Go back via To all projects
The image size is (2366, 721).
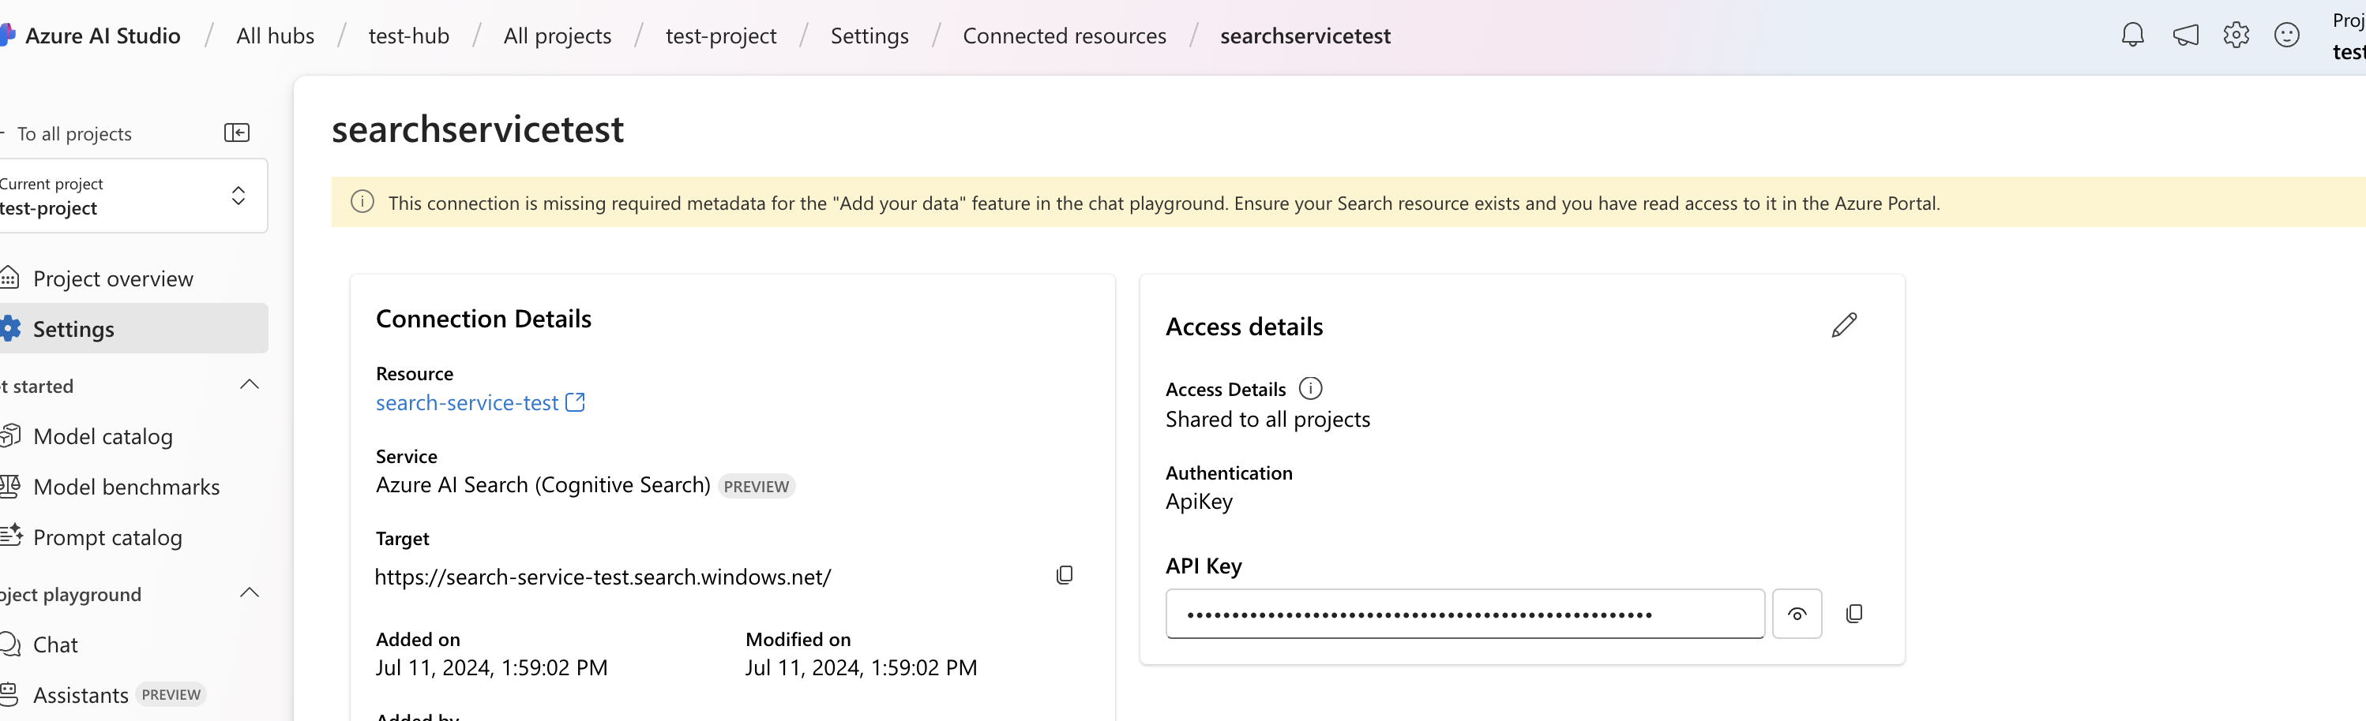(x=73, y=134)
